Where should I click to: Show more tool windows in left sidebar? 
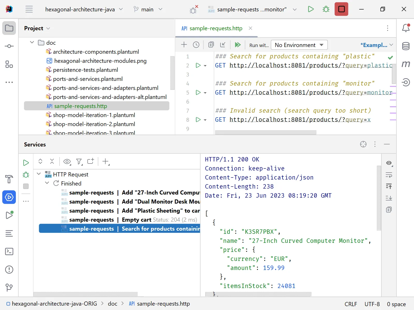pos(9,82)
